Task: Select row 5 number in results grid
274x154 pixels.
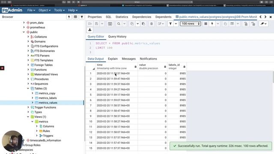Action: [90, 95]
